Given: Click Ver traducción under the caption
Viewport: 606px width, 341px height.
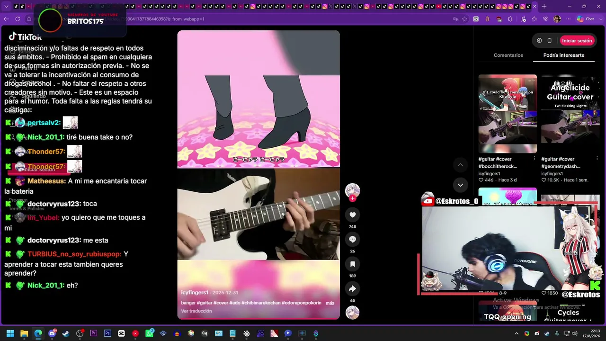Looking at the screenshot, I should [x=196, y=311].
